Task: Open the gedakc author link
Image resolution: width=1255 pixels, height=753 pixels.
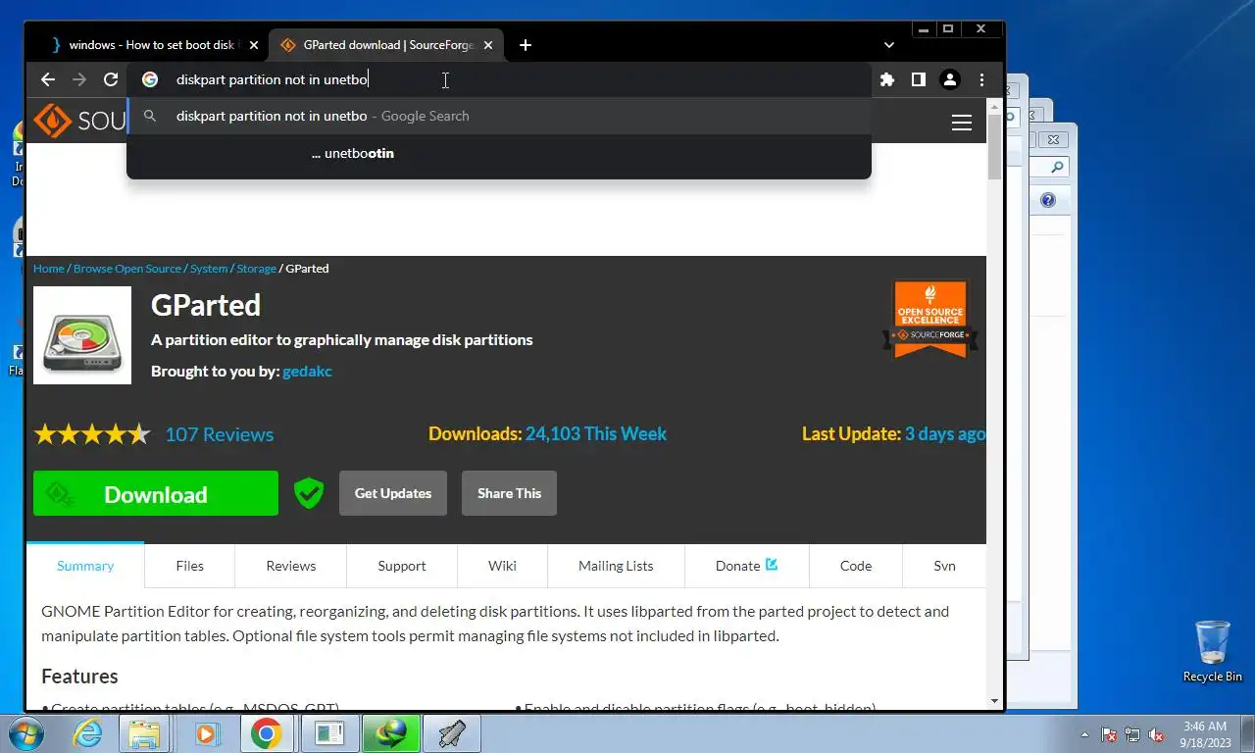Action: click(307, 372)
